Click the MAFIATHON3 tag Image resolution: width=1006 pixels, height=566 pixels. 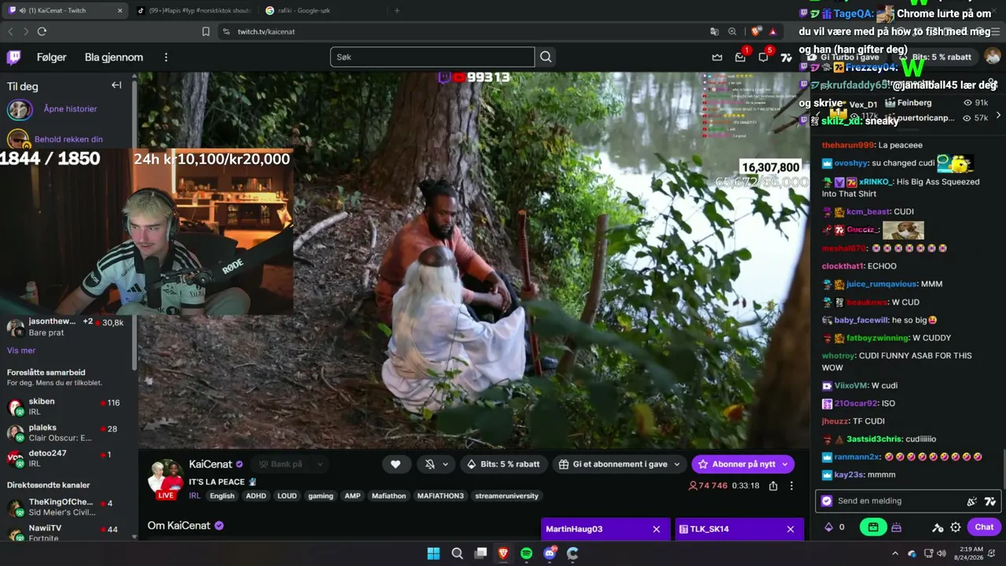click(x=440, y=496)
